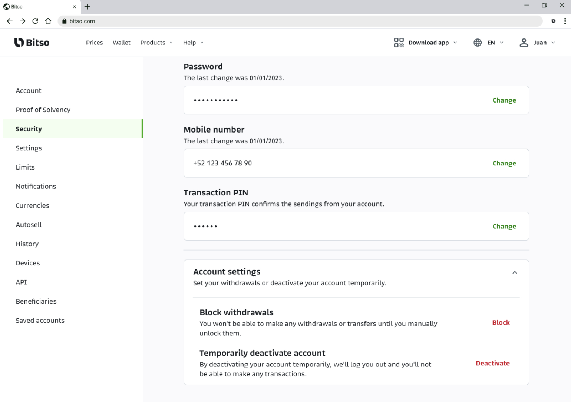Open the browser home page icon
This screenshot has height=402, width=571.
tap(48, 21)
